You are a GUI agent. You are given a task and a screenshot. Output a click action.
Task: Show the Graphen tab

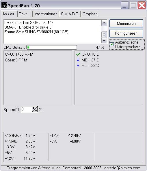click(90, 14)
